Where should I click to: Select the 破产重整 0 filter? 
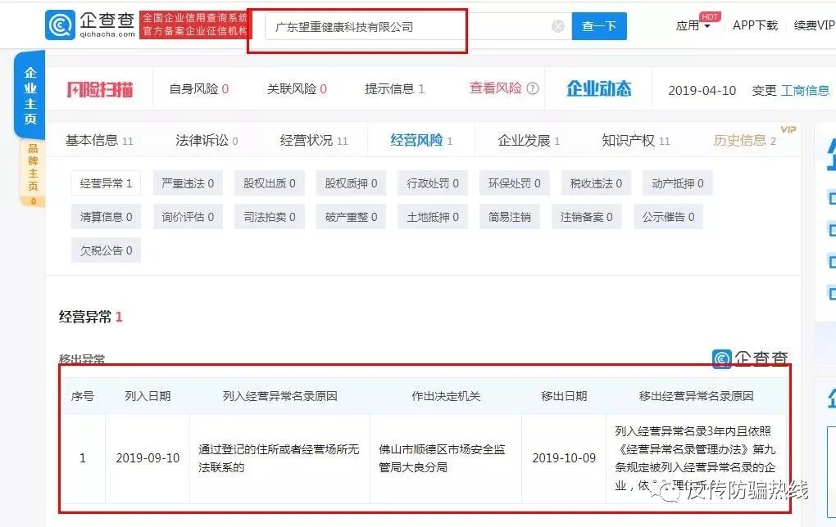pyautogui.click(x=351, y=217)
